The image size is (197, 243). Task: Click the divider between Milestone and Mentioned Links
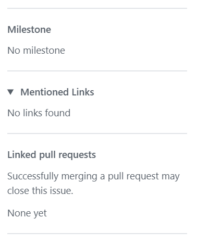97,71
